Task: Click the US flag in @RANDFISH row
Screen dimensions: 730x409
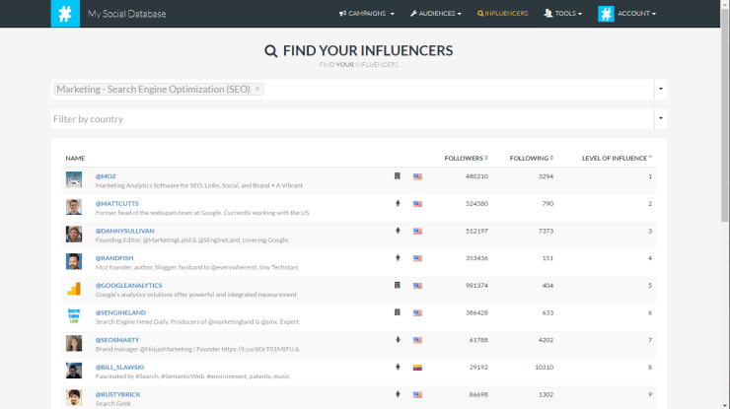Action: [x=417, y=258]
